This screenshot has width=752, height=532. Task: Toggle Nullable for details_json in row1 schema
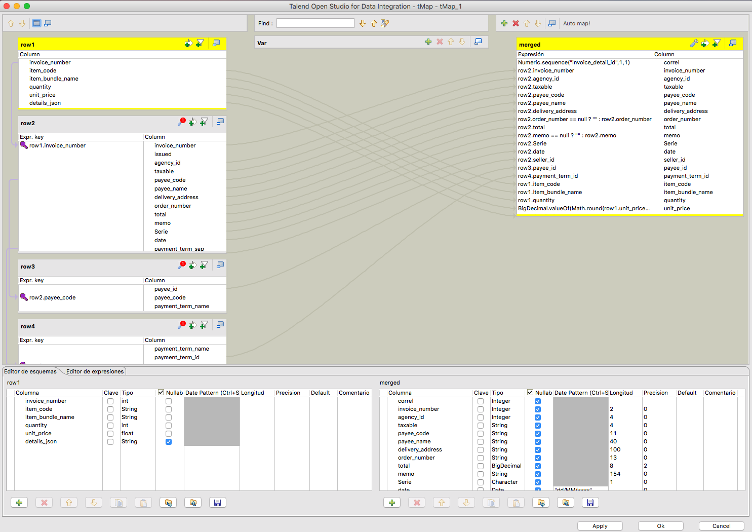(169, 442)
